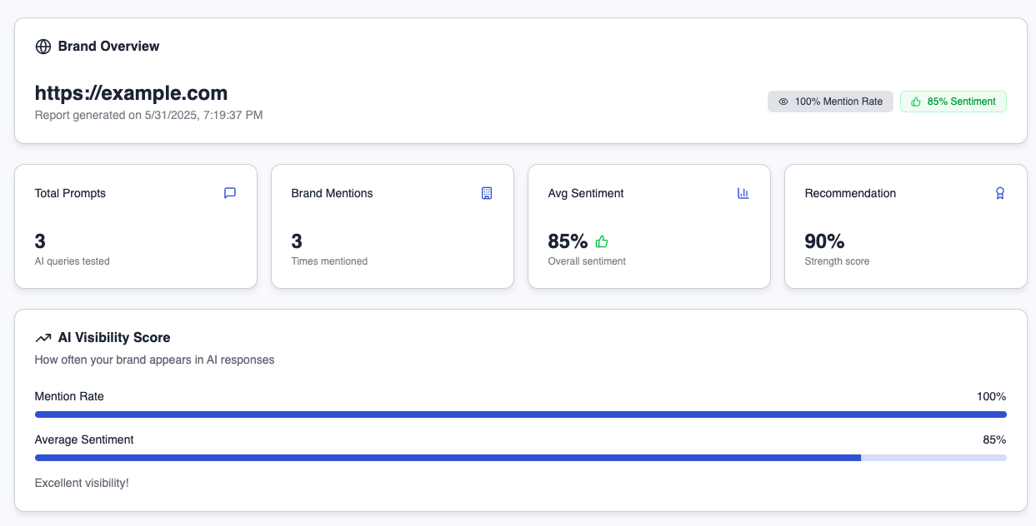Click the bar chart icon in Avg Sentiment
The height and width of the screenshot is (526, 1036).
(x=743, y=193)
